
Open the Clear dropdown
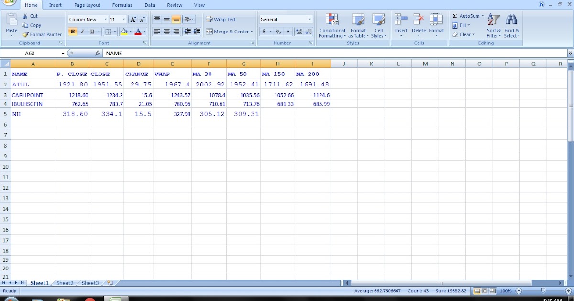click(464, 34)
